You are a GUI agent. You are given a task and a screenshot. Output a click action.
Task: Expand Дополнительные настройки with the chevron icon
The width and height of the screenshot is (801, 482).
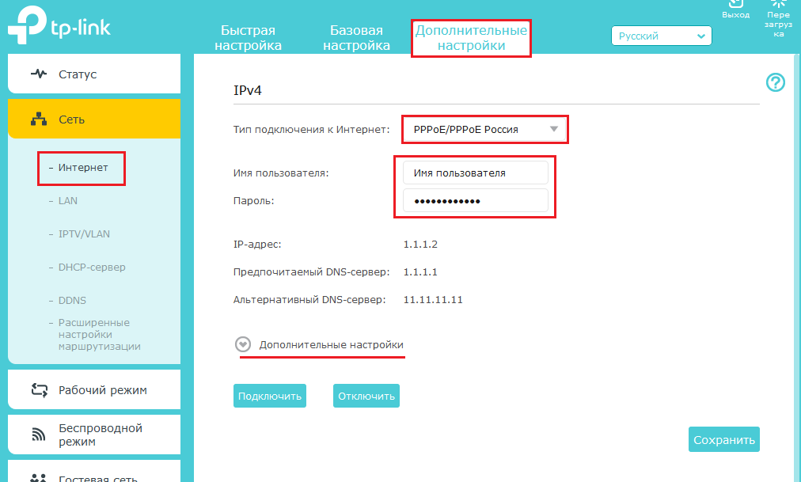[x=243, y=345]
